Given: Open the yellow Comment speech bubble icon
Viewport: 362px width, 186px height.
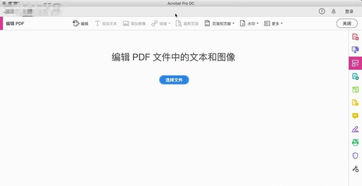Looking at the screenshot, I should (x=355, y=116).
